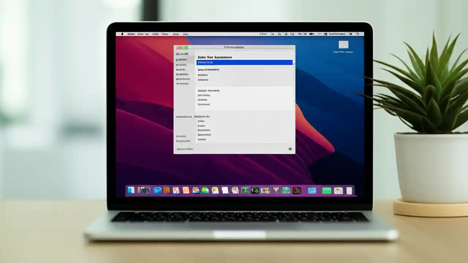Launch Safari using its Dock icon
Image resolution: width=468 pixels, height=263 pixels.
(157, 190)
